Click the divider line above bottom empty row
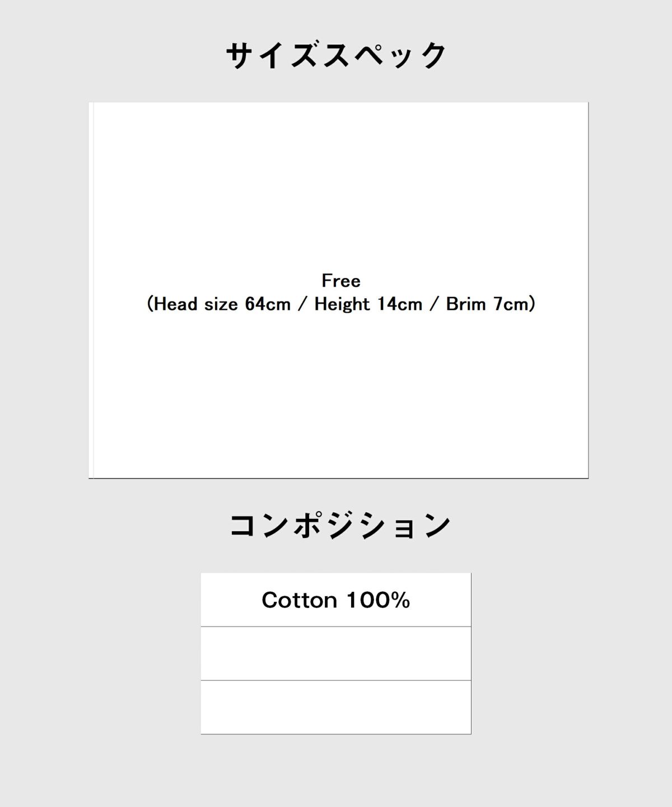Viewport: 672px width, 807px height. 336,680
